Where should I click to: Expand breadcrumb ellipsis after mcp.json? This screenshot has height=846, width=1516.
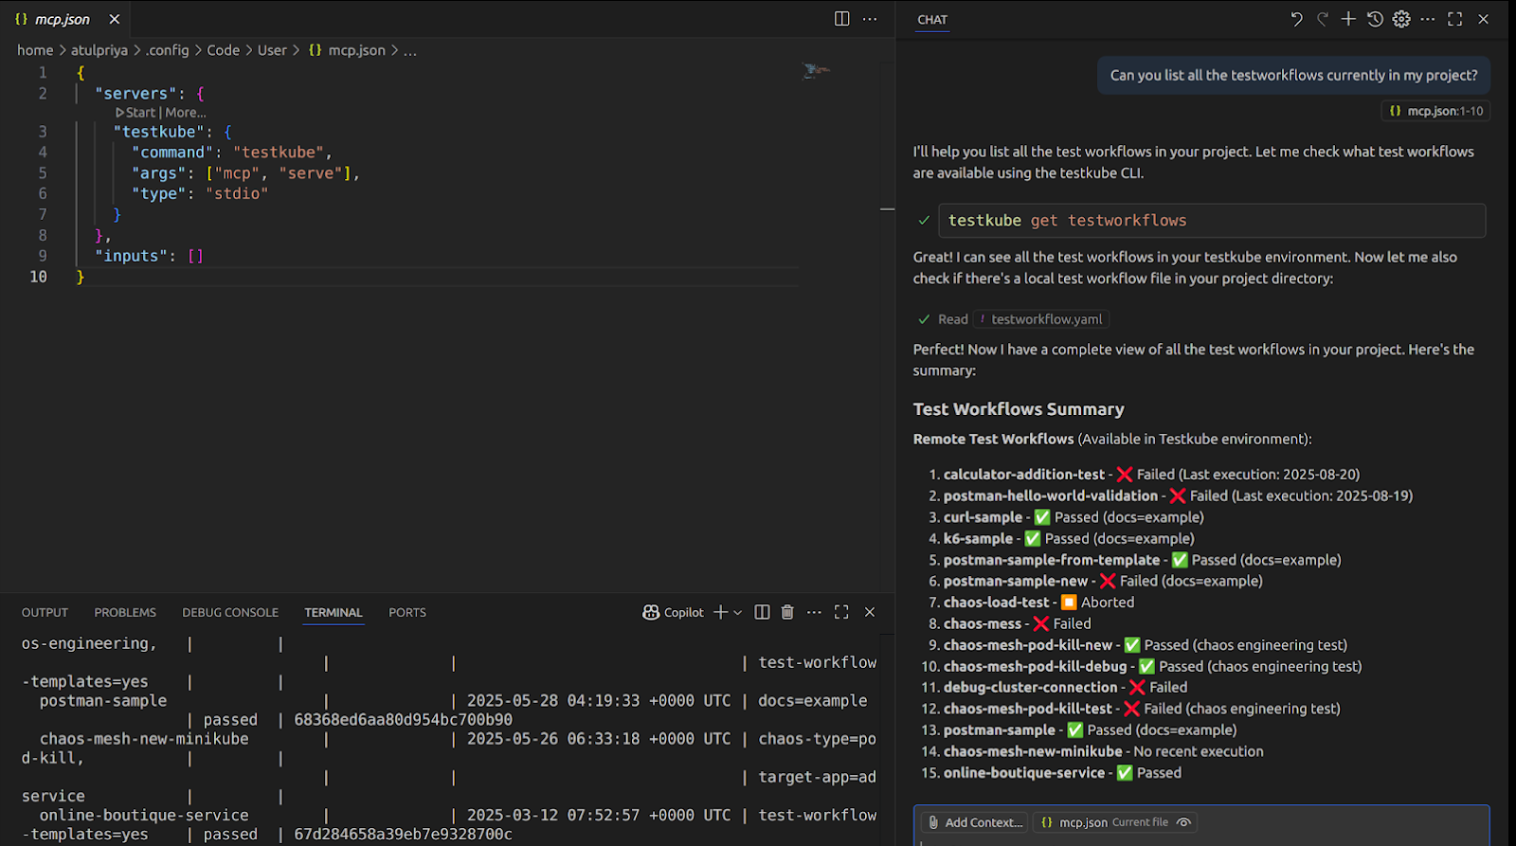(410, 50)
